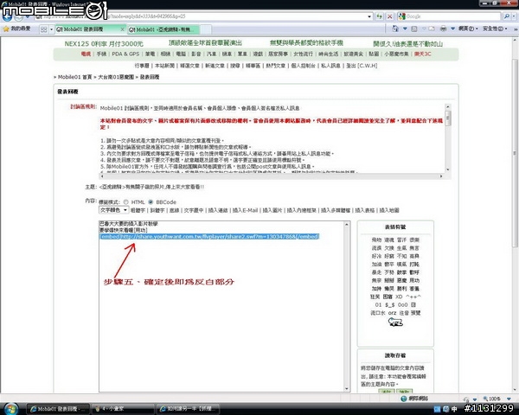
Task: Insert the $_$ emoticon
Action: (389, 305)
